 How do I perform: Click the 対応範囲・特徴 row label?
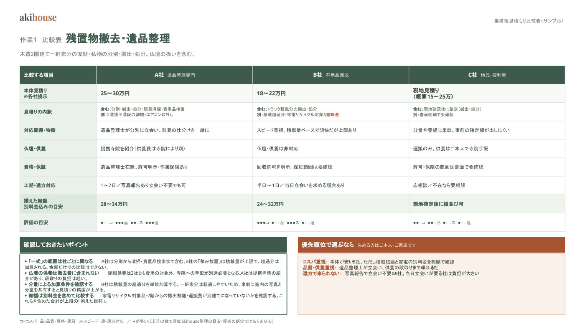click(x=58, y=130)
